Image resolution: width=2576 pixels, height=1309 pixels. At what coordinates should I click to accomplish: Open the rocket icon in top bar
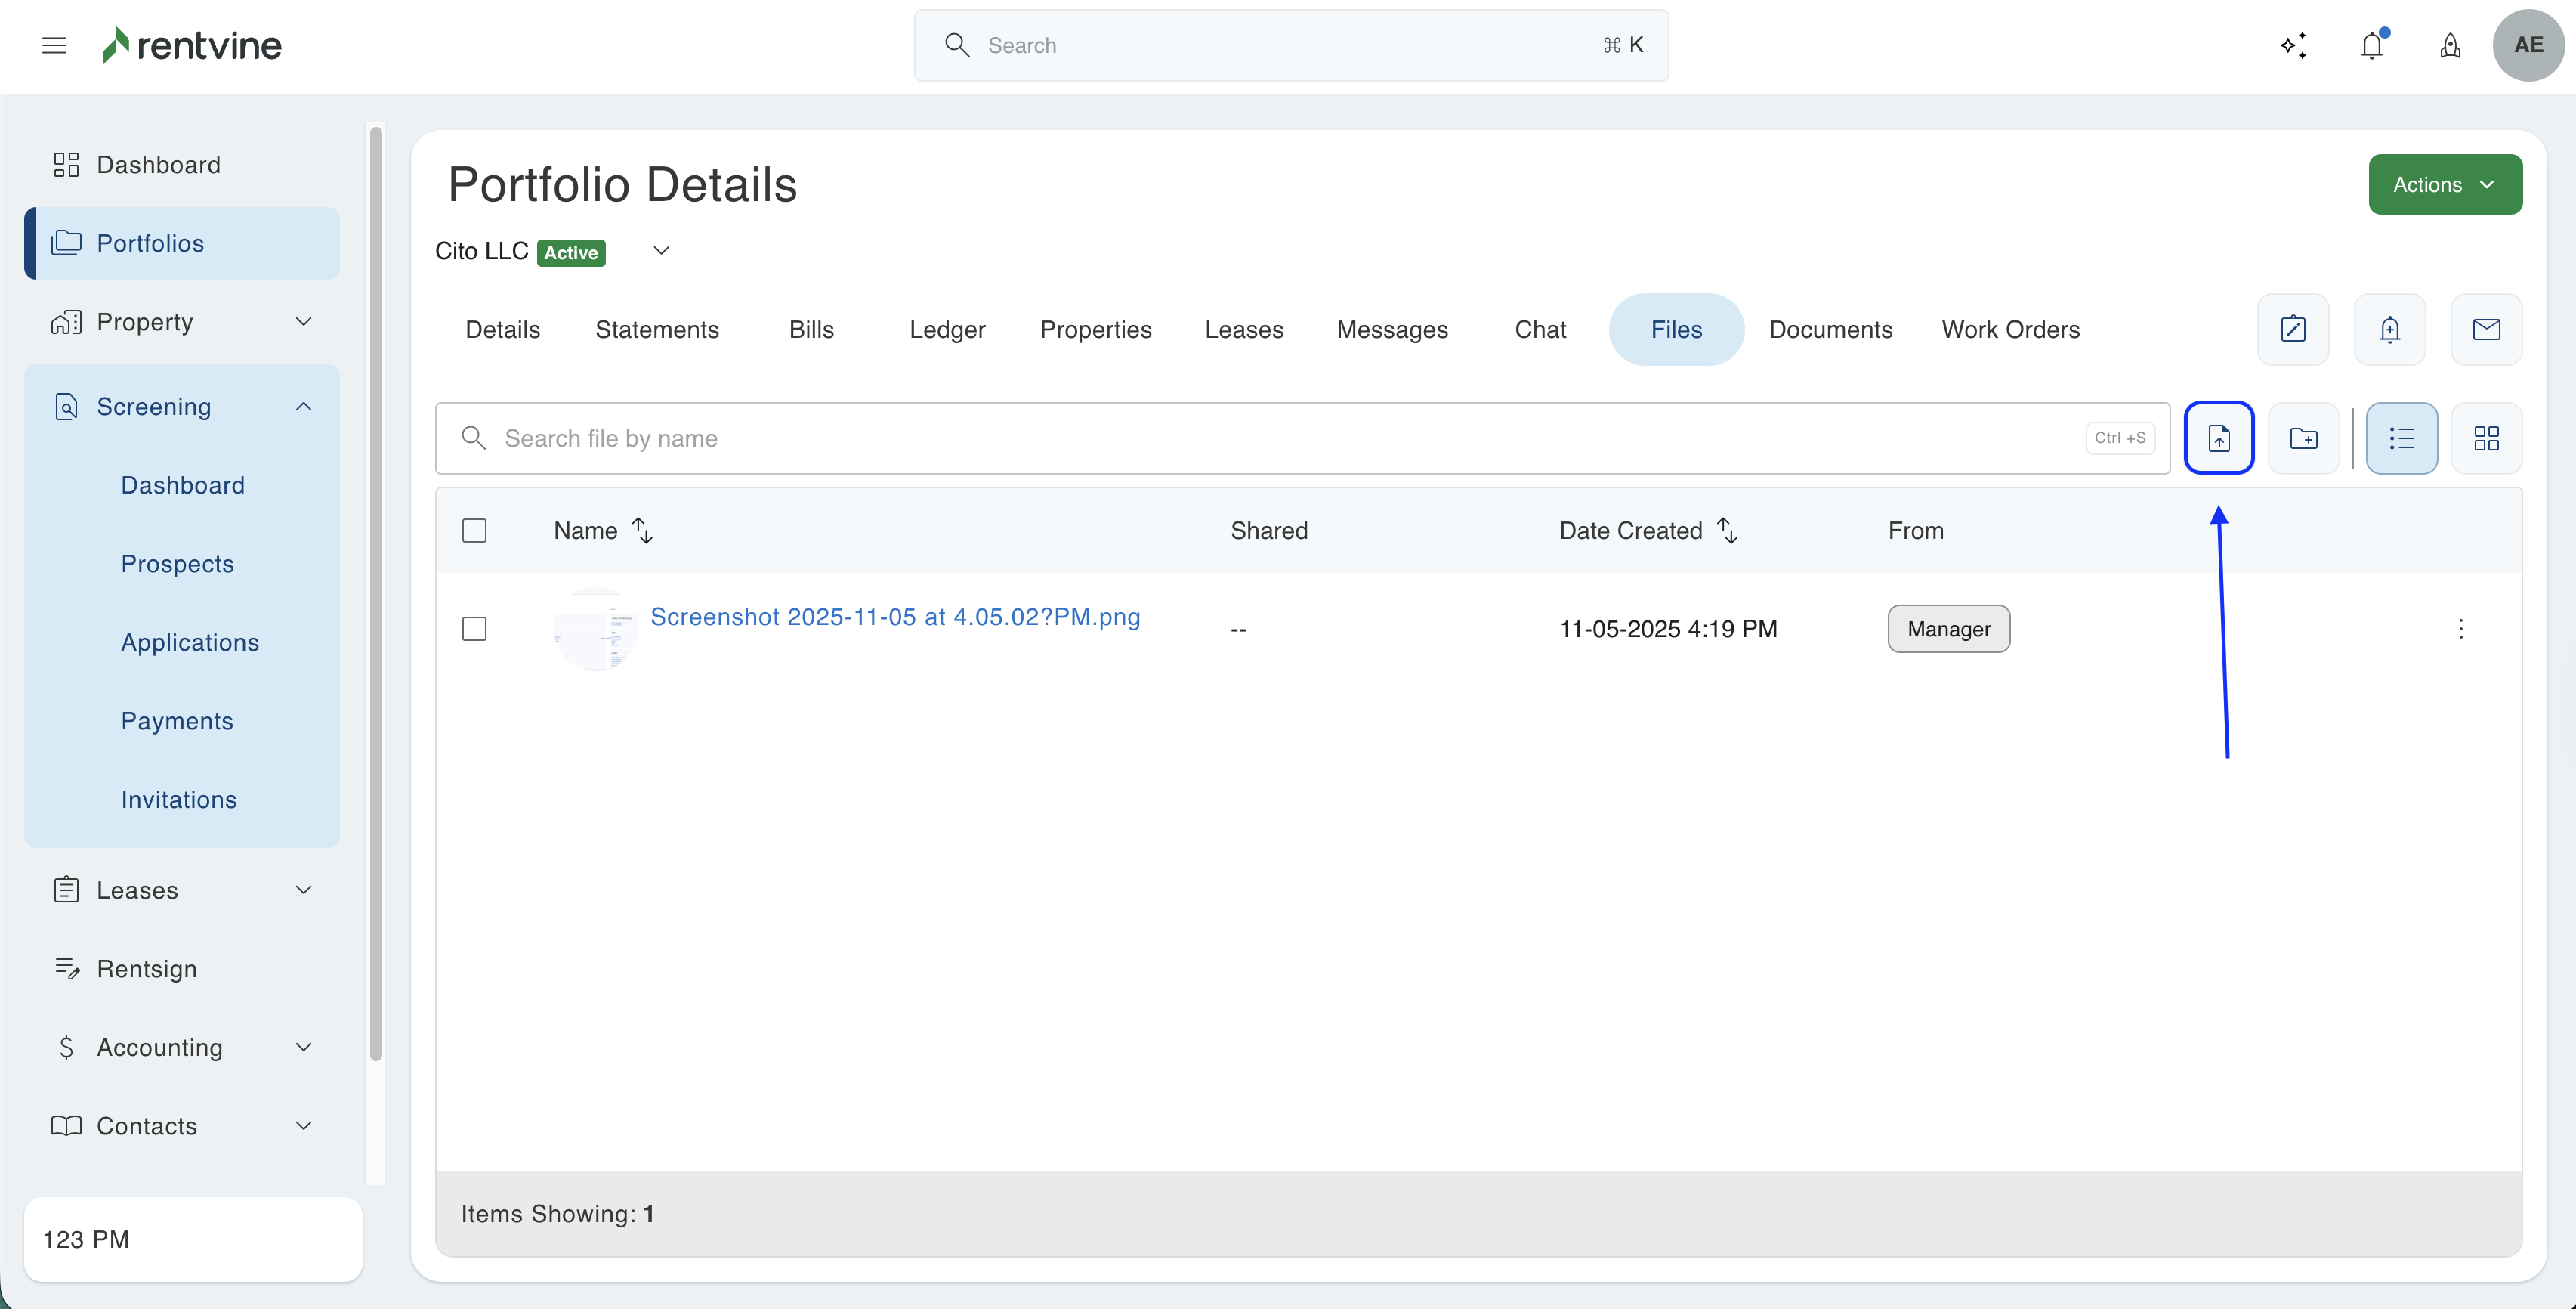point(2450,45)
